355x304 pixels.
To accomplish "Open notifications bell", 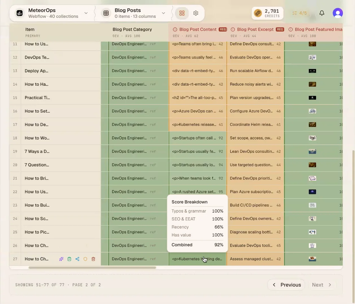I will pos(322,13).
